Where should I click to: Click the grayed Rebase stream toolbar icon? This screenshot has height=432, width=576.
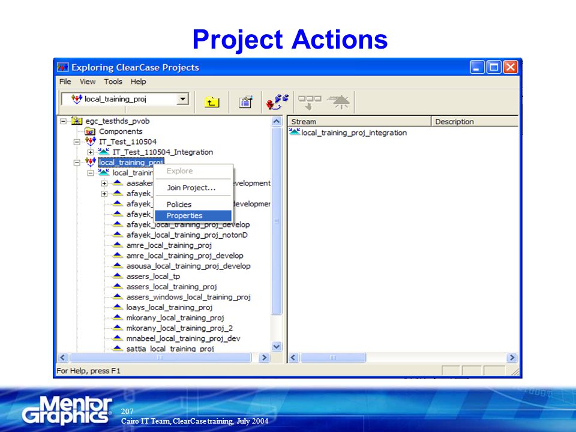[x=339, y=102]
